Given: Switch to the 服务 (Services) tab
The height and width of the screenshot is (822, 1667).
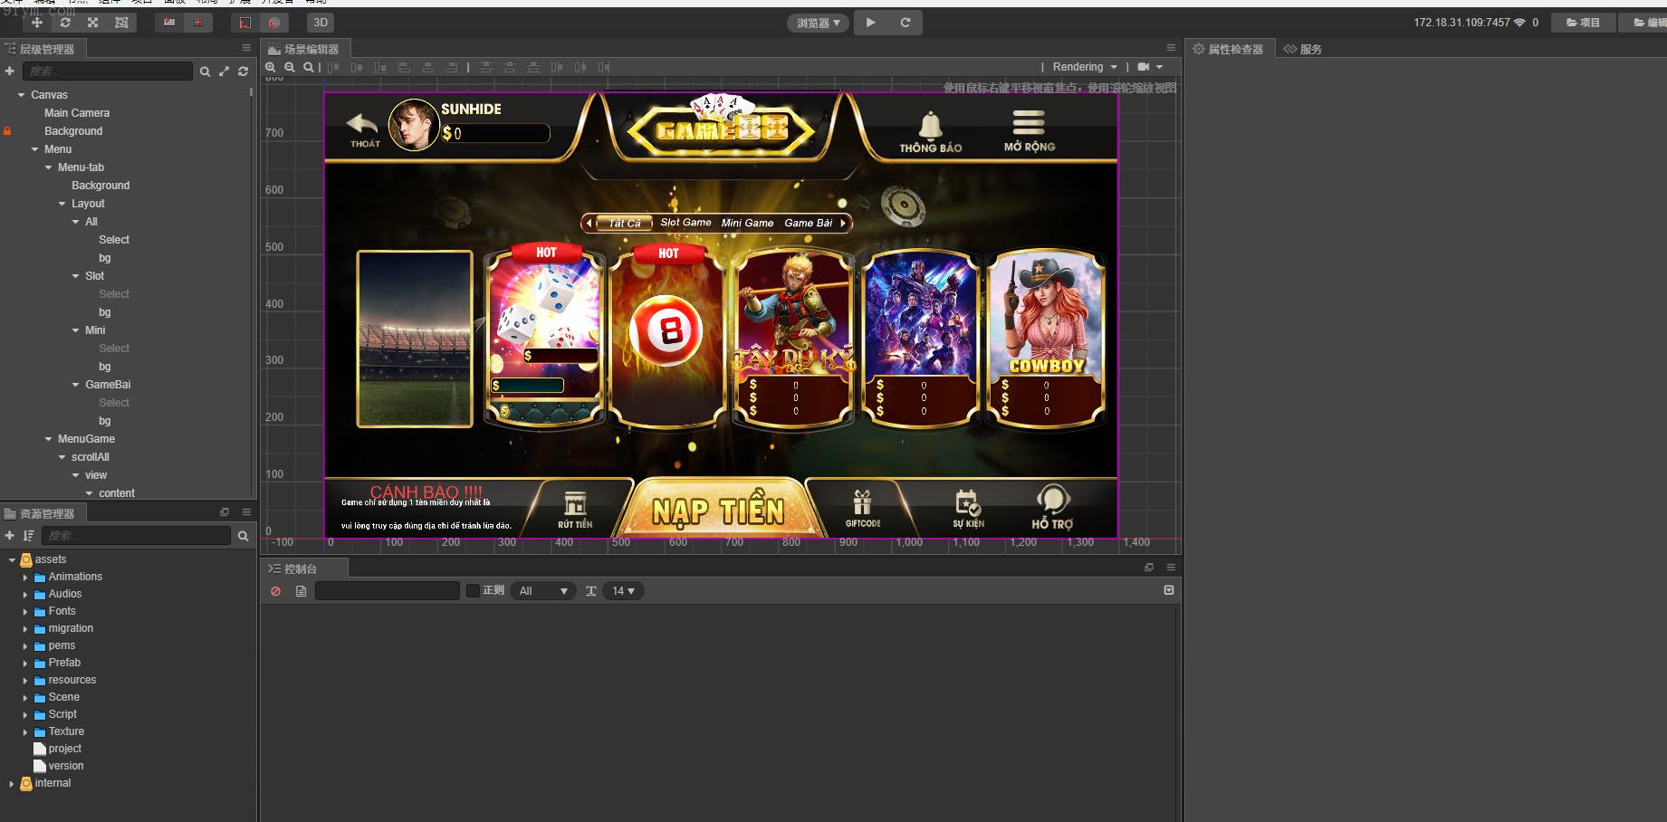Looking at the screenshot, I should (1303, 49).
